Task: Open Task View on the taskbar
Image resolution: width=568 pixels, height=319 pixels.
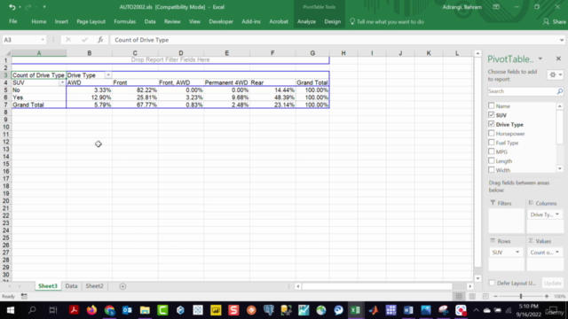Action: (53, 310)
